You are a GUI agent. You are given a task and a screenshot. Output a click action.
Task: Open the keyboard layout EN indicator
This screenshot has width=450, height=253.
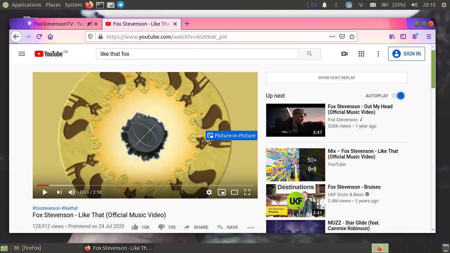314,5
